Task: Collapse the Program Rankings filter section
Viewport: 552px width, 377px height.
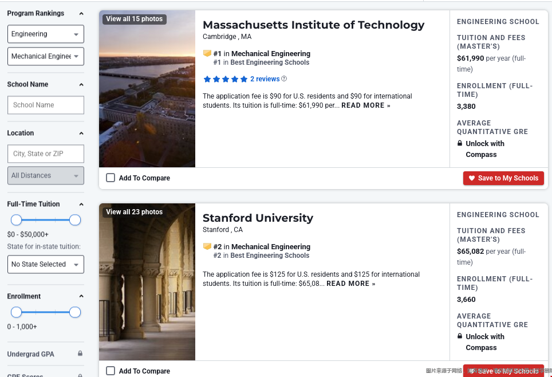Action: 81,13
